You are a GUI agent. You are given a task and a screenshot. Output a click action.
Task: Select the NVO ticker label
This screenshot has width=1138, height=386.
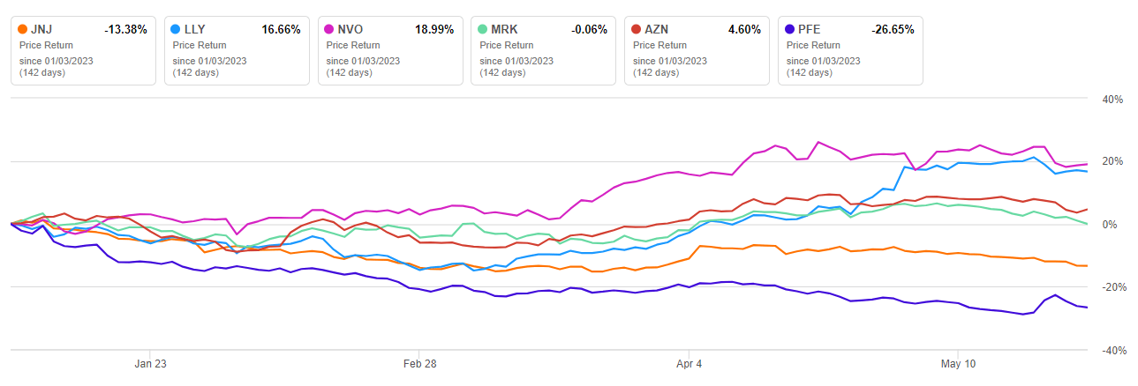click(x=349, y=29)
